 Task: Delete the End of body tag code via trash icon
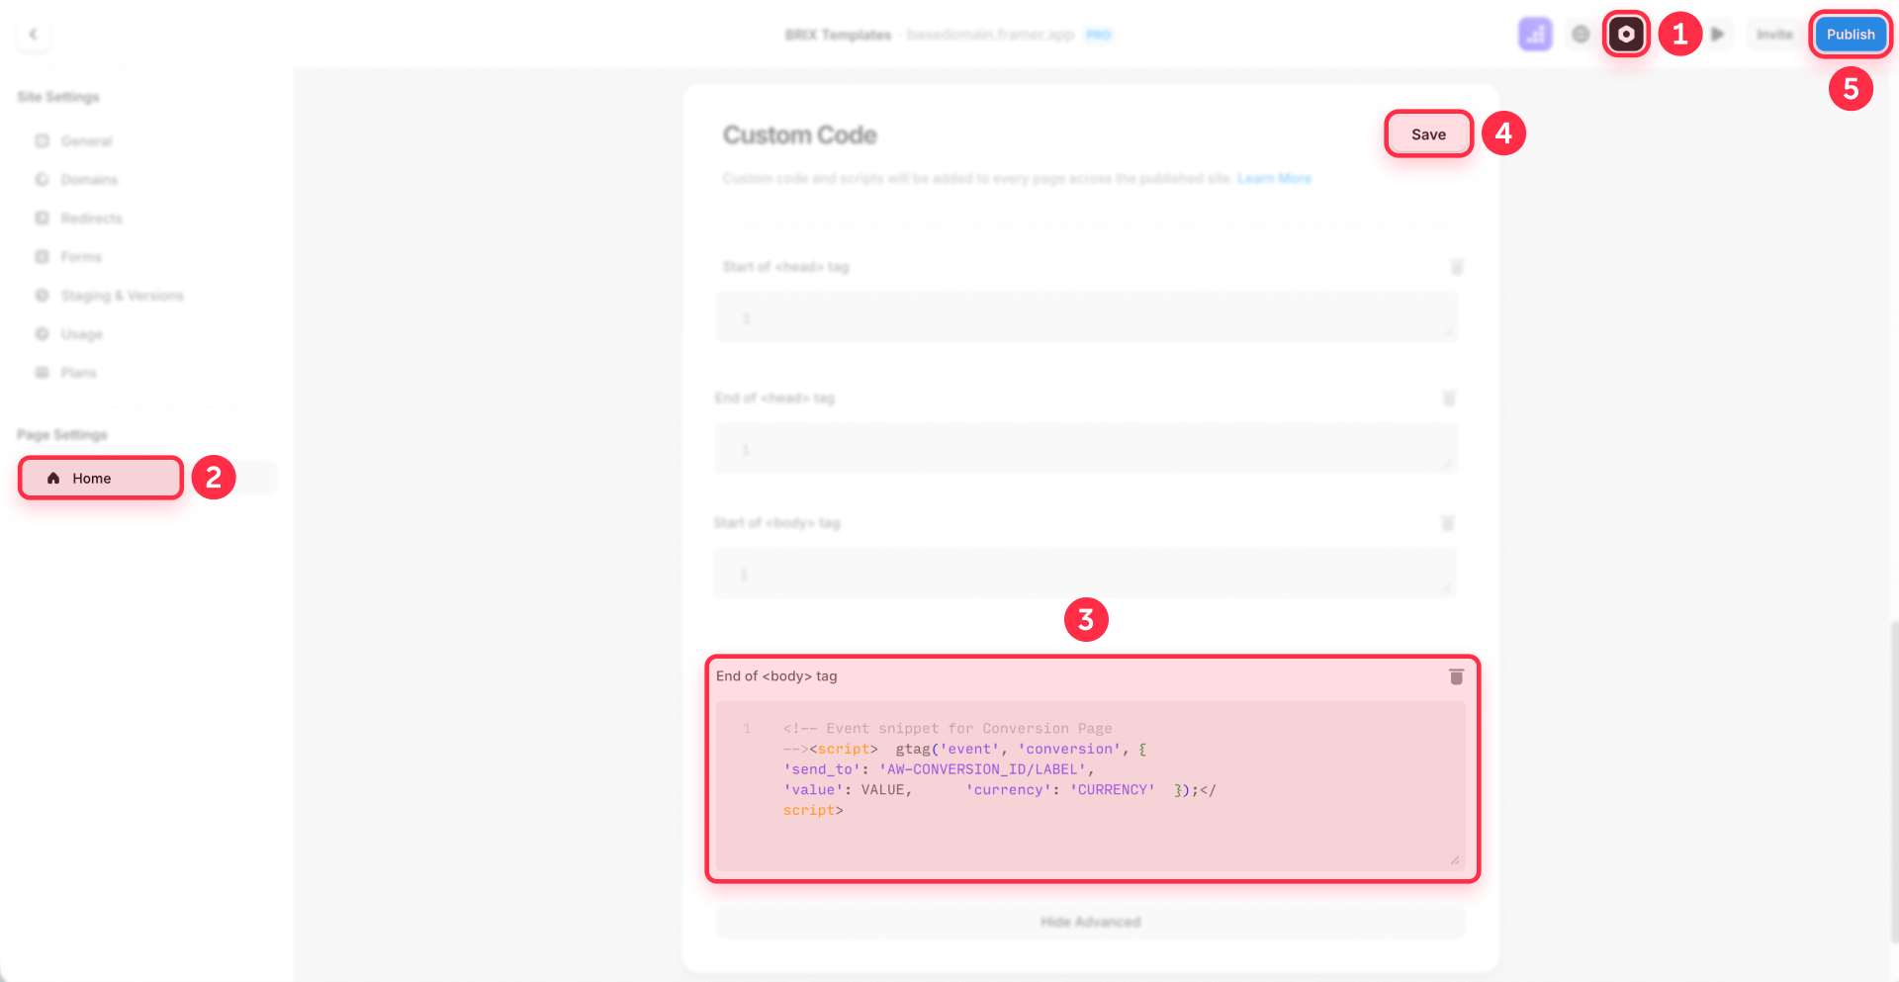[x=1456, y=676]
